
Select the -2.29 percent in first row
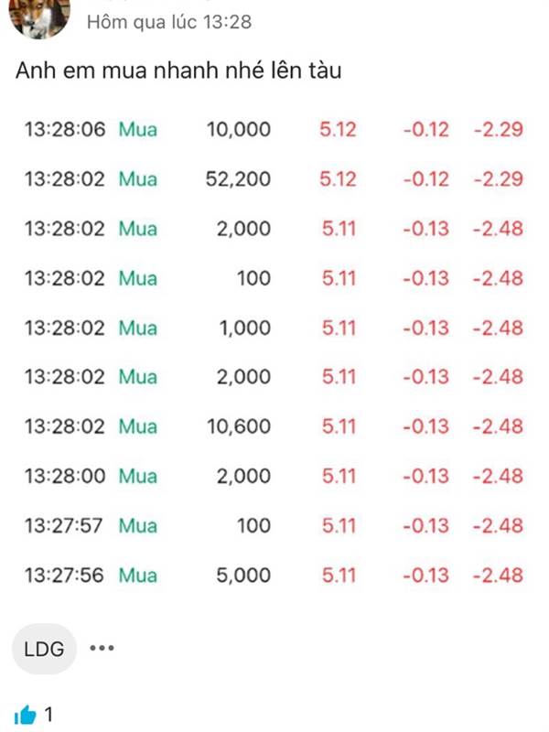point(498,129)
